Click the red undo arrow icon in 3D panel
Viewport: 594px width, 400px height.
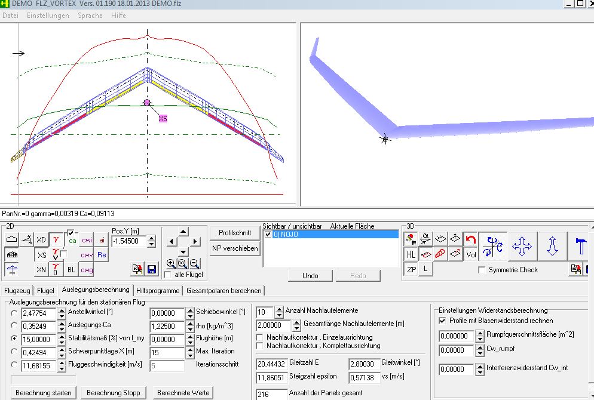[471, 240]
